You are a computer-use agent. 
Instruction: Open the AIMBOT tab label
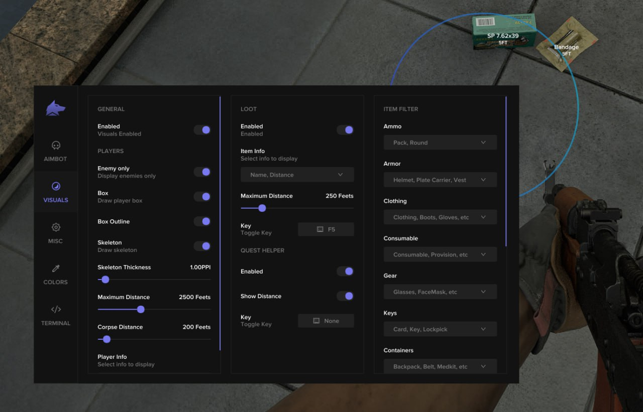(55, 159)
